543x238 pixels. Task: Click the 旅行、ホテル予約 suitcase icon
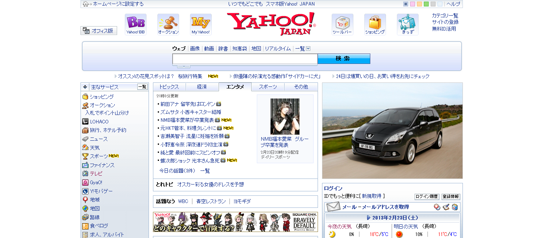coord(85,130)
